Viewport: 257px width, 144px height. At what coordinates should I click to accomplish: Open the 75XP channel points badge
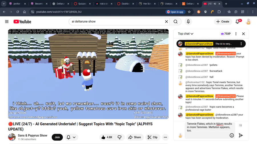(x=226, y=34)
